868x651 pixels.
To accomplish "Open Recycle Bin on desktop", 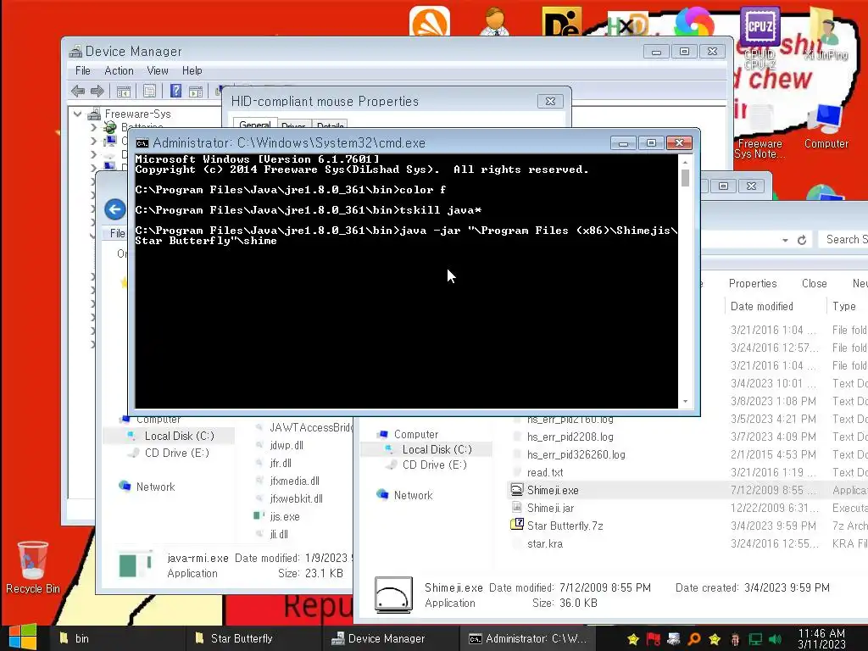I will [33, 567].
